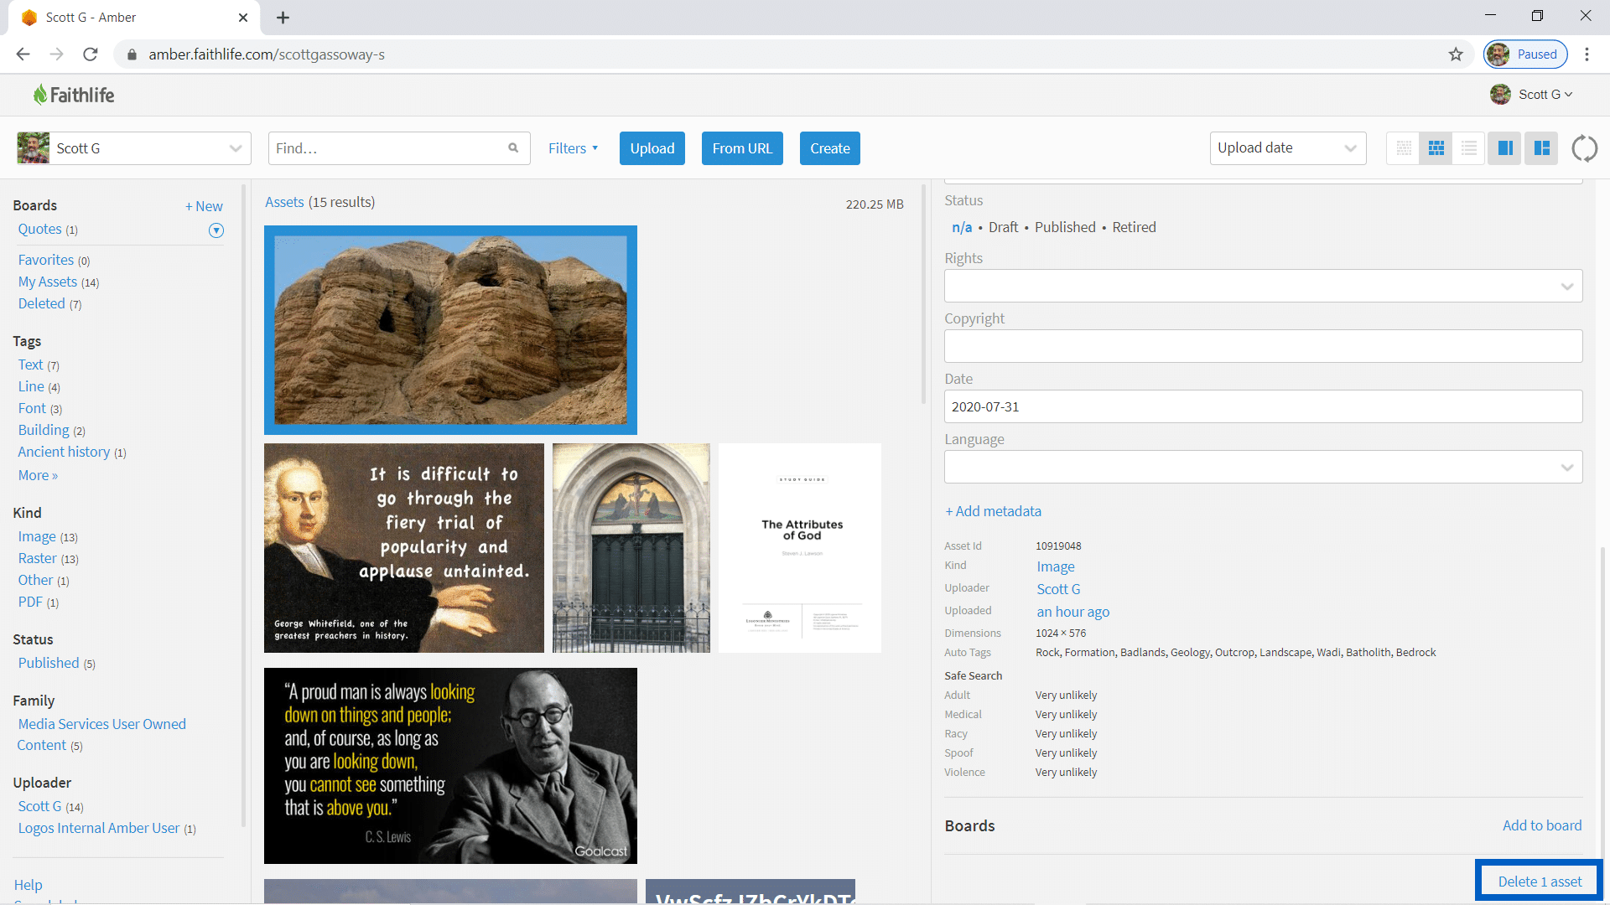Filter by Ancient history tag
The image size is (1610, 905).
pos(64,452)
